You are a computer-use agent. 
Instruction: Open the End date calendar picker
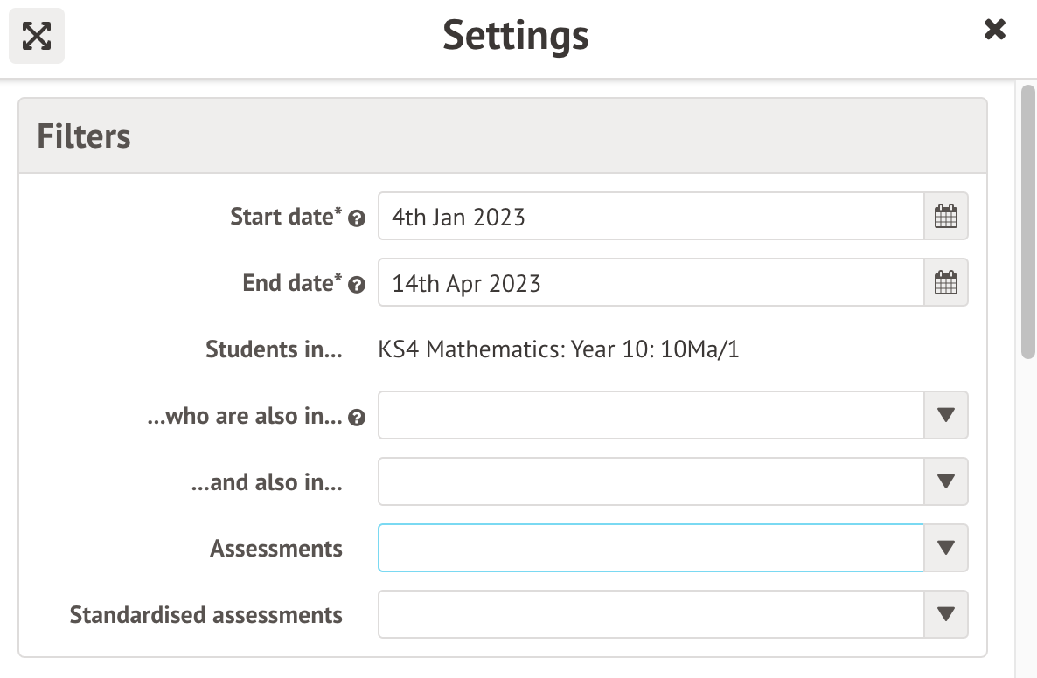pyautogui.click(x=945, y=283)
